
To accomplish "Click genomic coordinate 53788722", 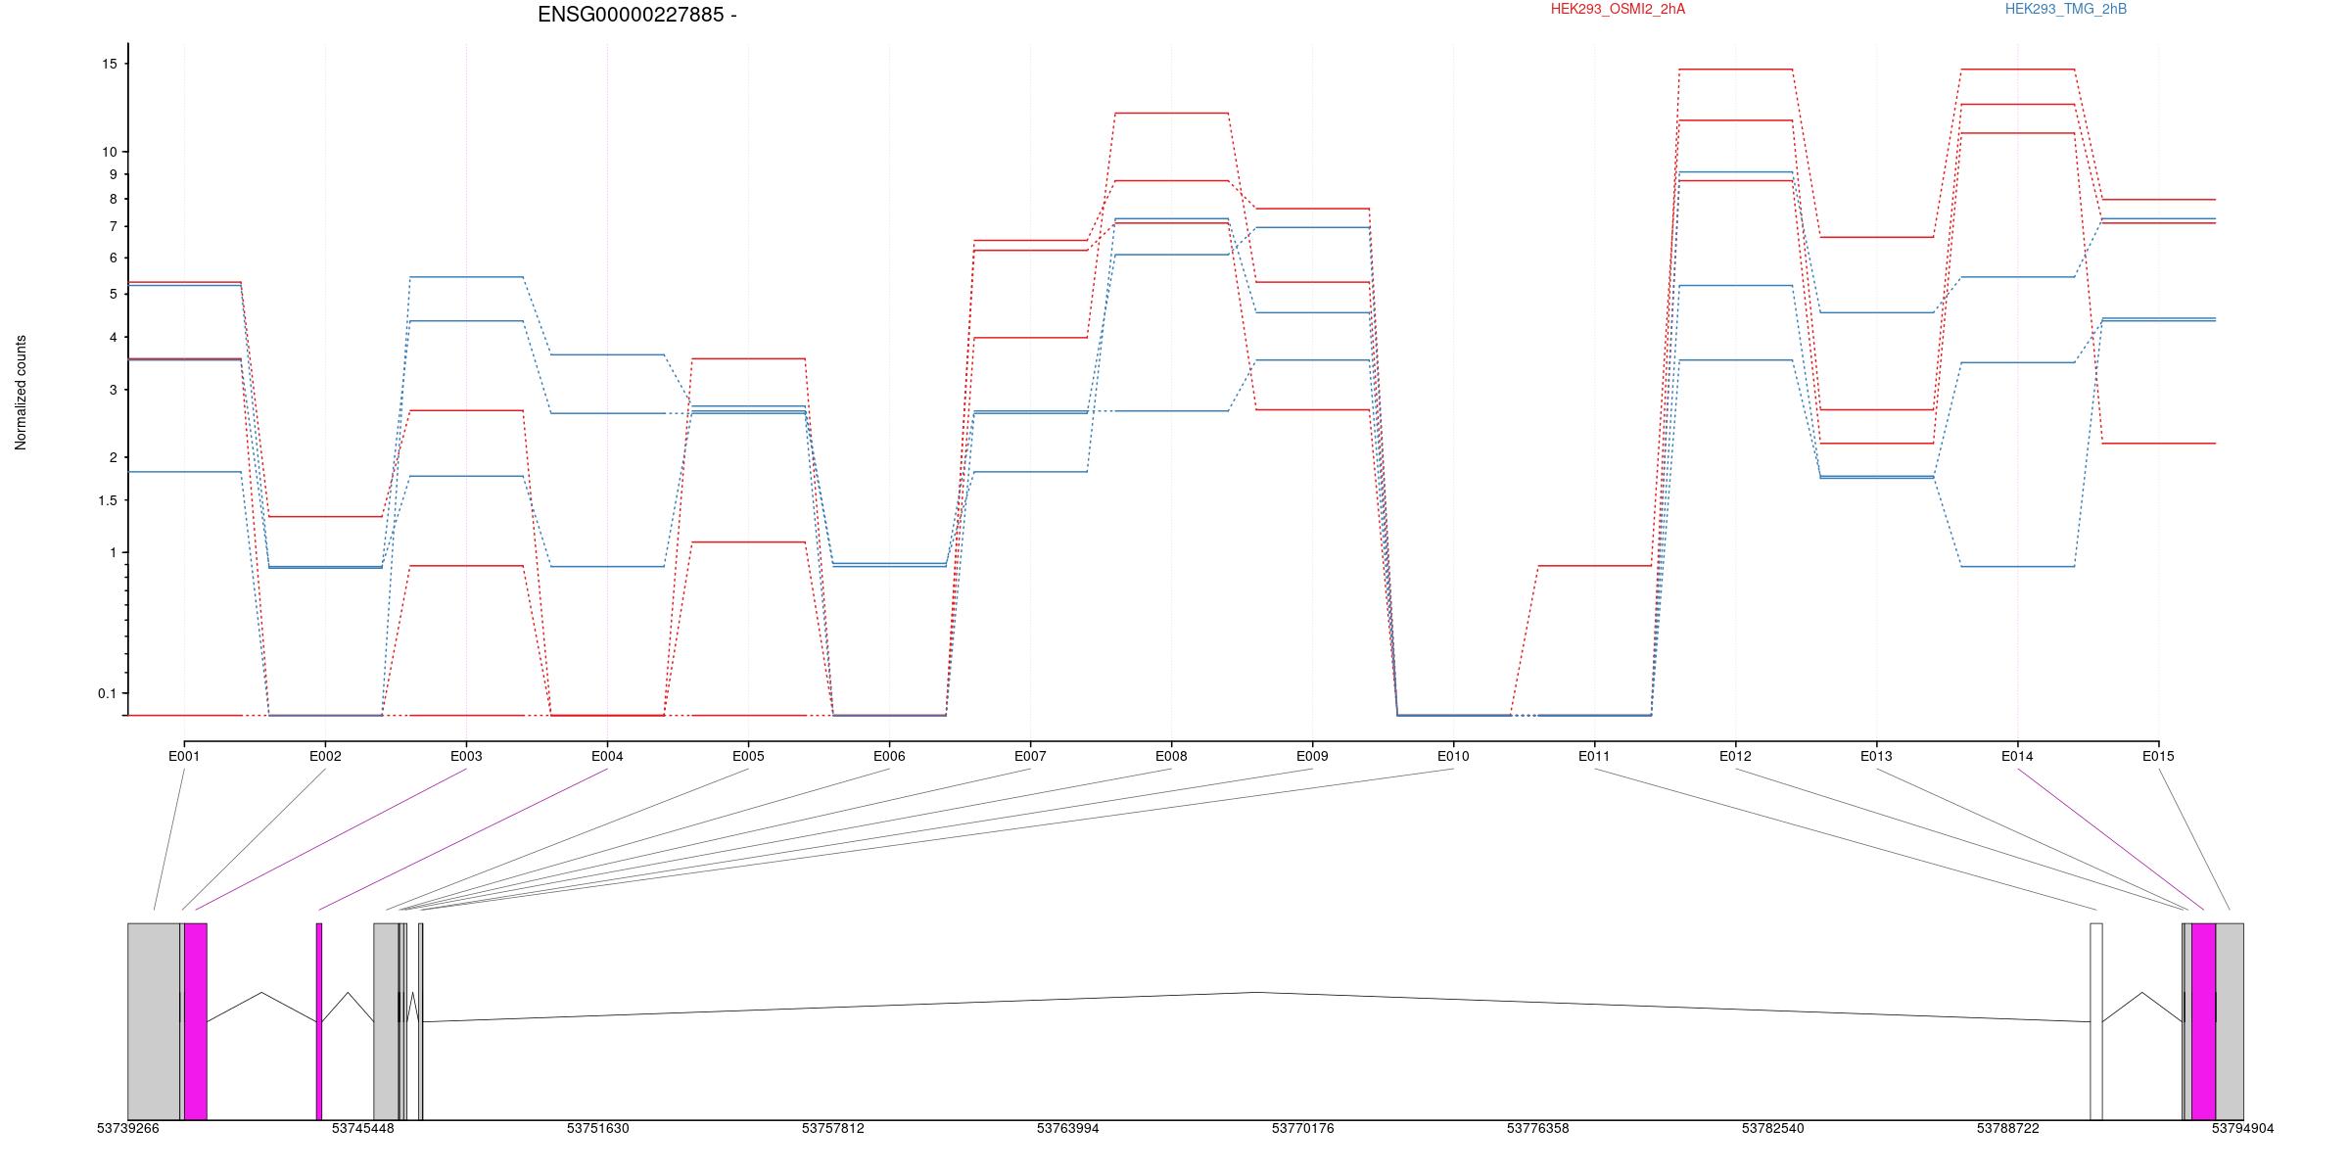I will pos(2008,1128).
